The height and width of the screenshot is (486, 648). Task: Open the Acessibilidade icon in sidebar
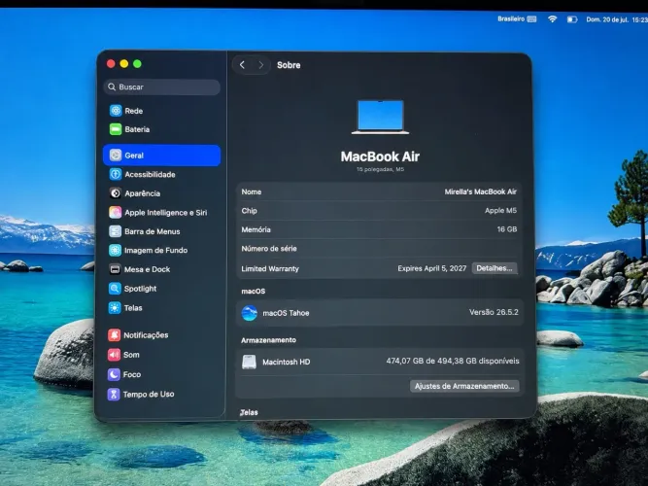(x=116, y=174)
